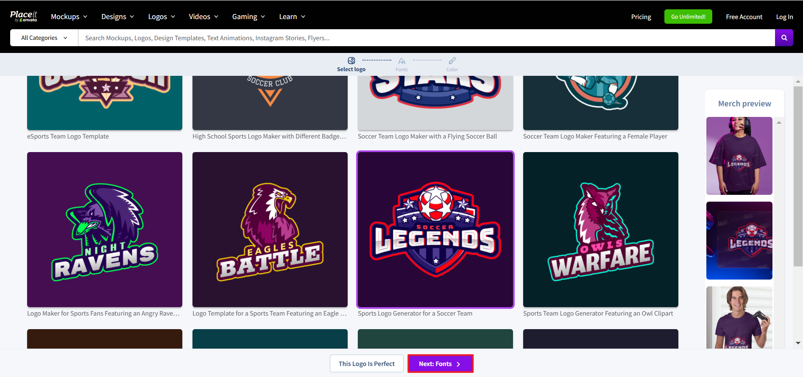
Task: Click the Select logo step icon
Action: tap(351, 61)
